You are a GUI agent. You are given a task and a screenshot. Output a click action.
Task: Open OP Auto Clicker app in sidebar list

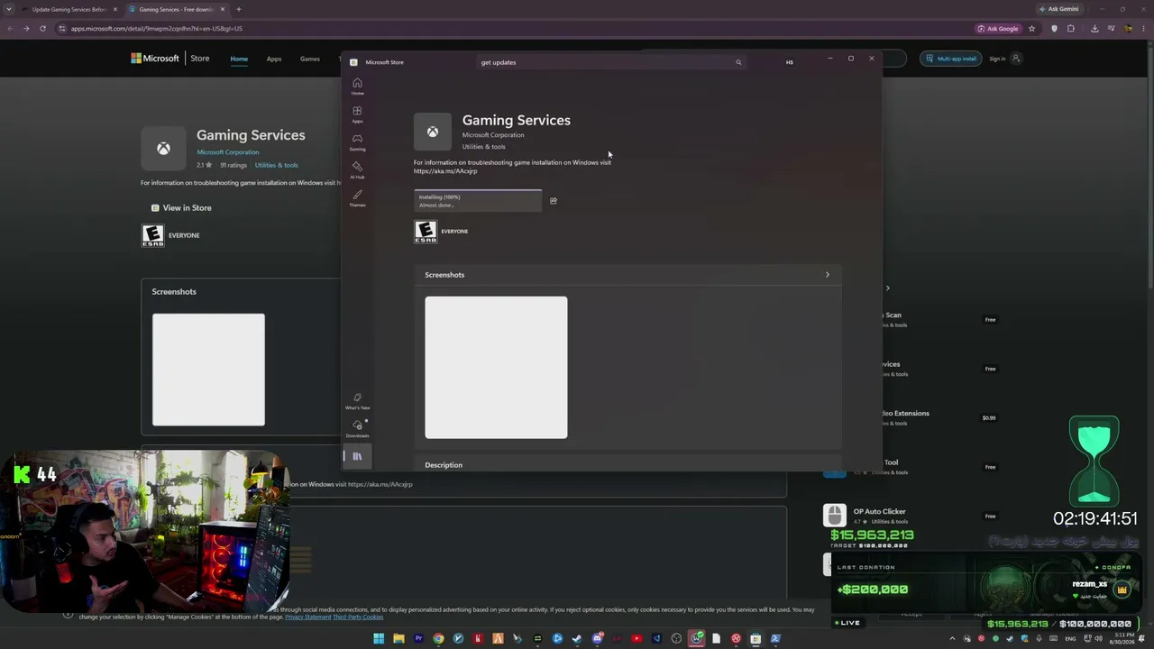coord(880,512)
